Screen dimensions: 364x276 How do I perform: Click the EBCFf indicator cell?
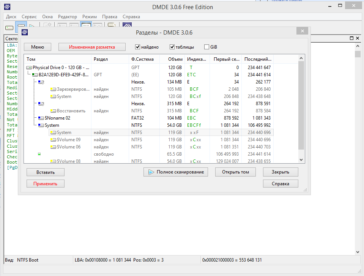[194, 125]
